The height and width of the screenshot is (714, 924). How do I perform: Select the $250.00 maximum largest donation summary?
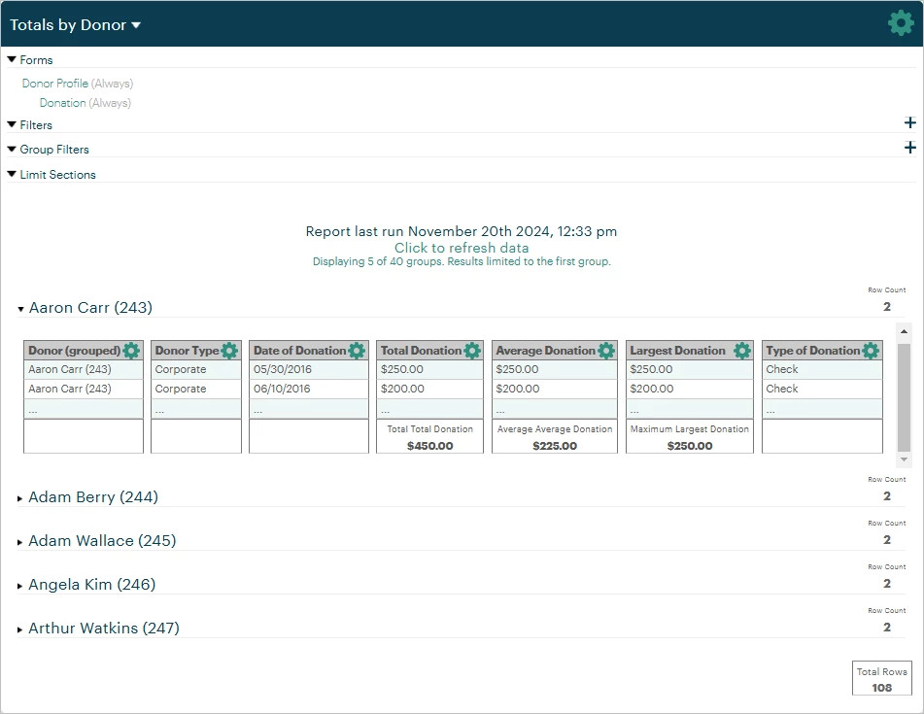[x=690, y=446]
